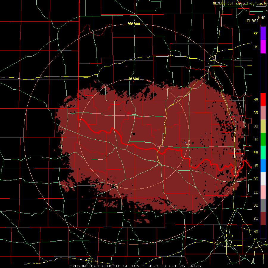Select the gray GC legend swatch
Viewport: 268px width, 268px height.
pyautogui.click(x=263, y=205)
